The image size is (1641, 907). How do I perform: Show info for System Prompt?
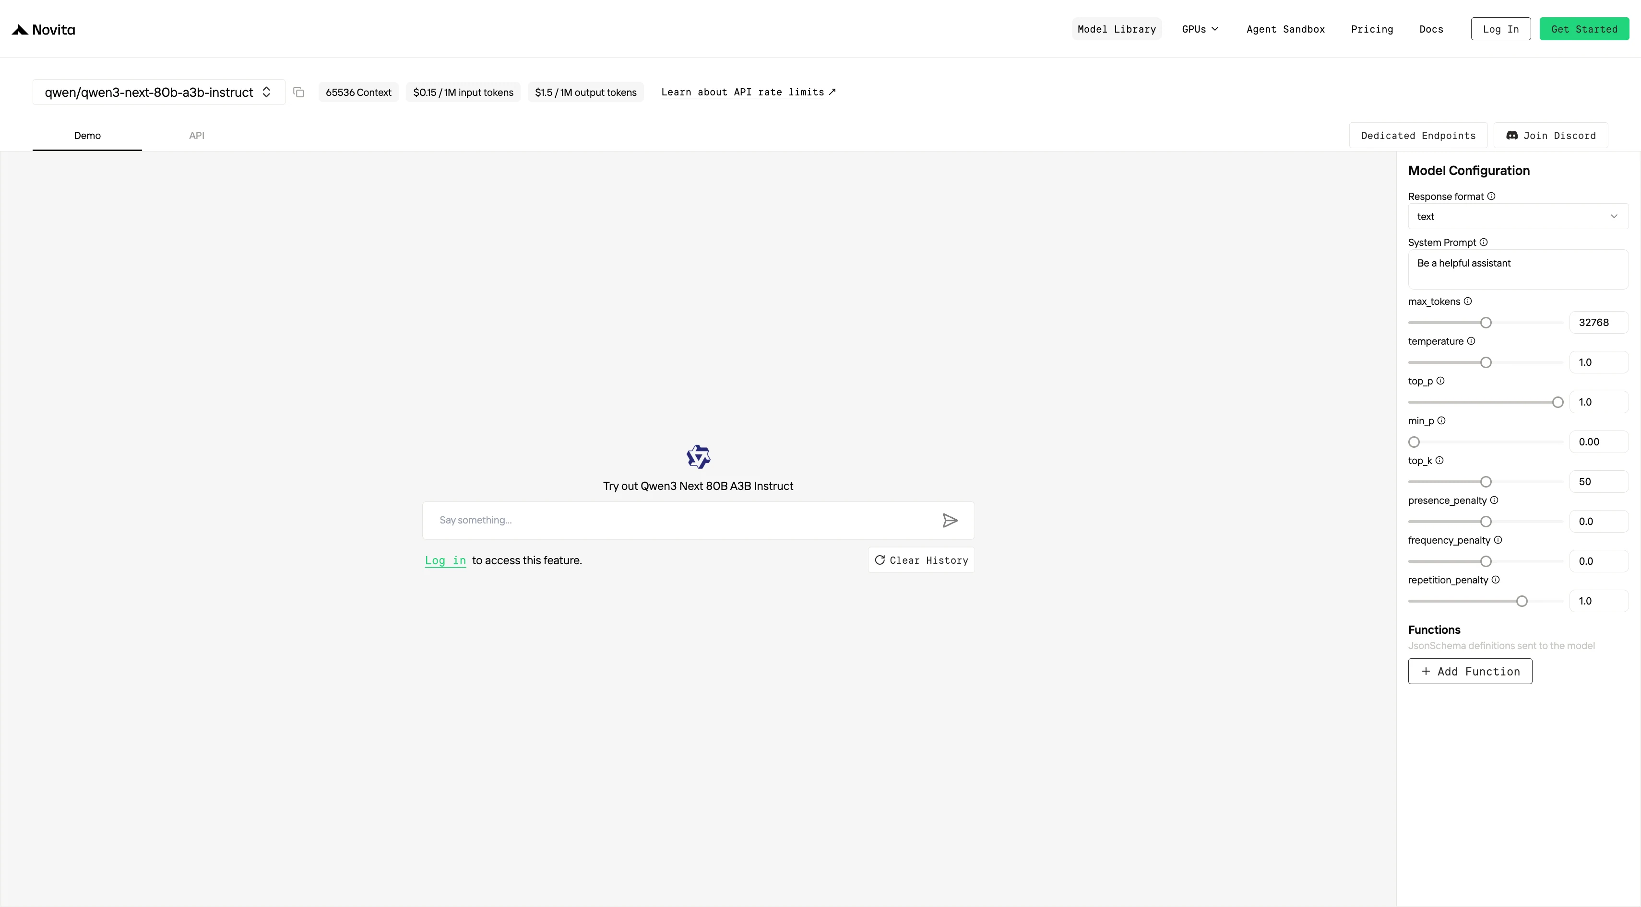coord(1484,243)
